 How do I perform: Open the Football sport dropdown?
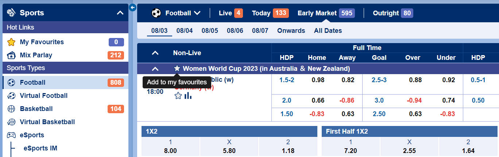[177, 13]
